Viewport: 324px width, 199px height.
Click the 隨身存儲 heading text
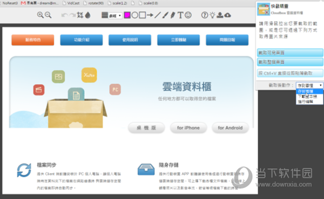tap(168, 165)
